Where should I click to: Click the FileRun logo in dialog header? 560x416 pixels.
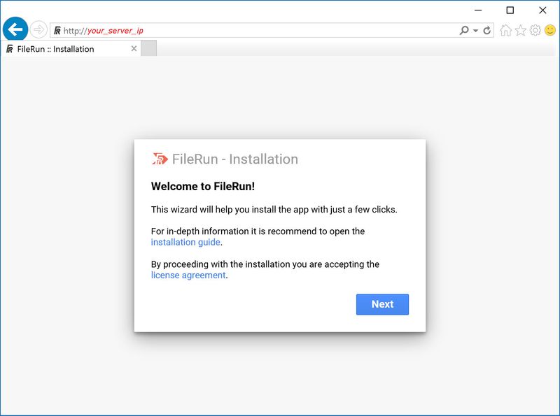pos(160,159)
